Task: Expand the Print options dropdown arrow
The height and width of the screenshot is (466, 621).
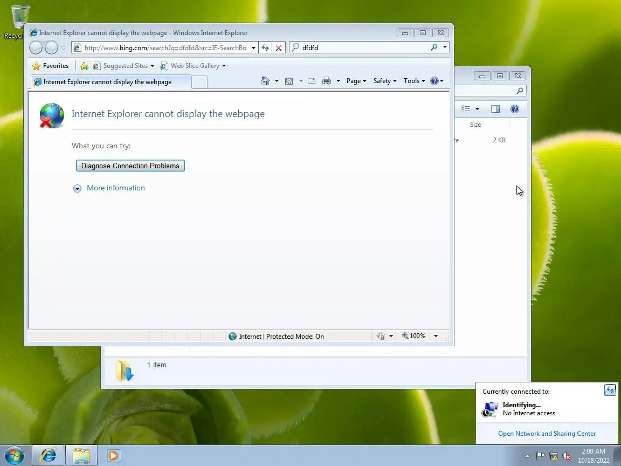Action: point(338,81)
